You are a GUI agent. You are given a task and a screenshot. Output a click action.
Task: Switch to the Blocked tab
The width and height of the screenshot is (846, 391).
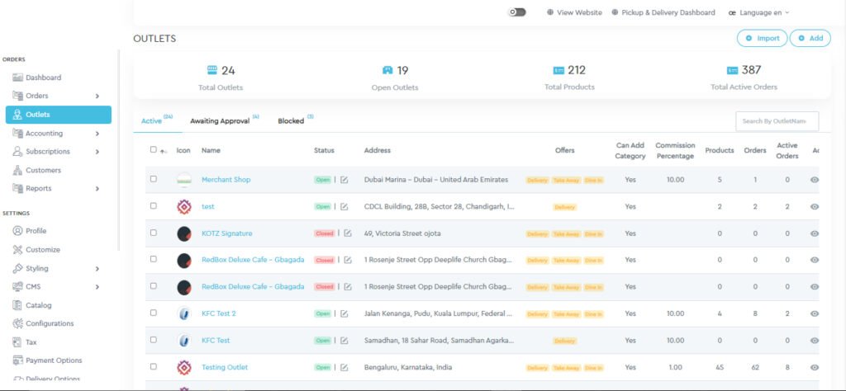click(291, 121)
